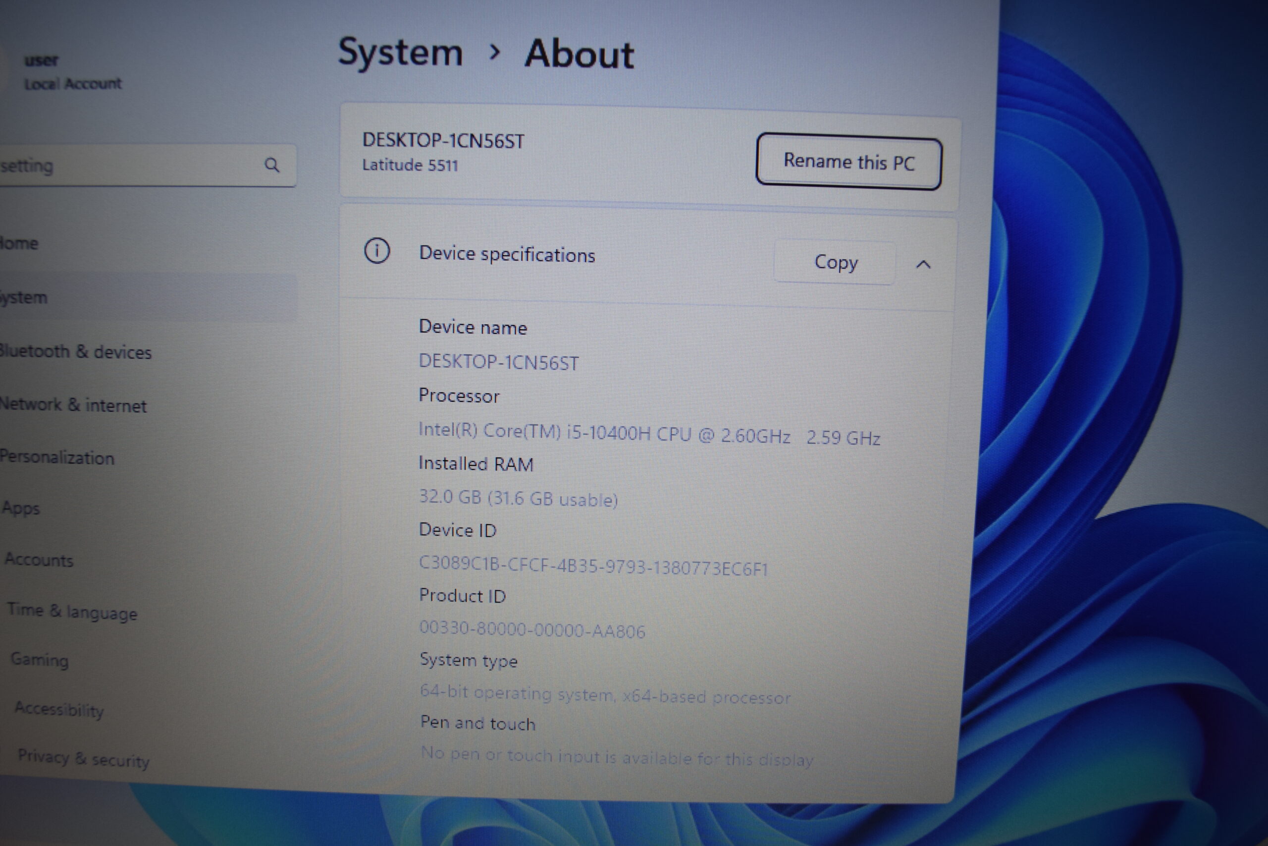Click the System type label
Viewport: 1268px width, 846px height.
click(469, 661)
